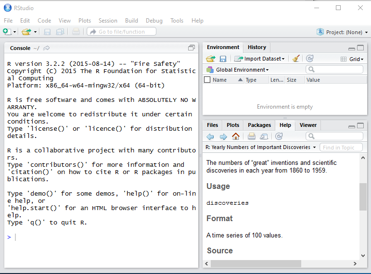Print the Help topic
The width and height of the screenshot is (371, 274).
252,136
